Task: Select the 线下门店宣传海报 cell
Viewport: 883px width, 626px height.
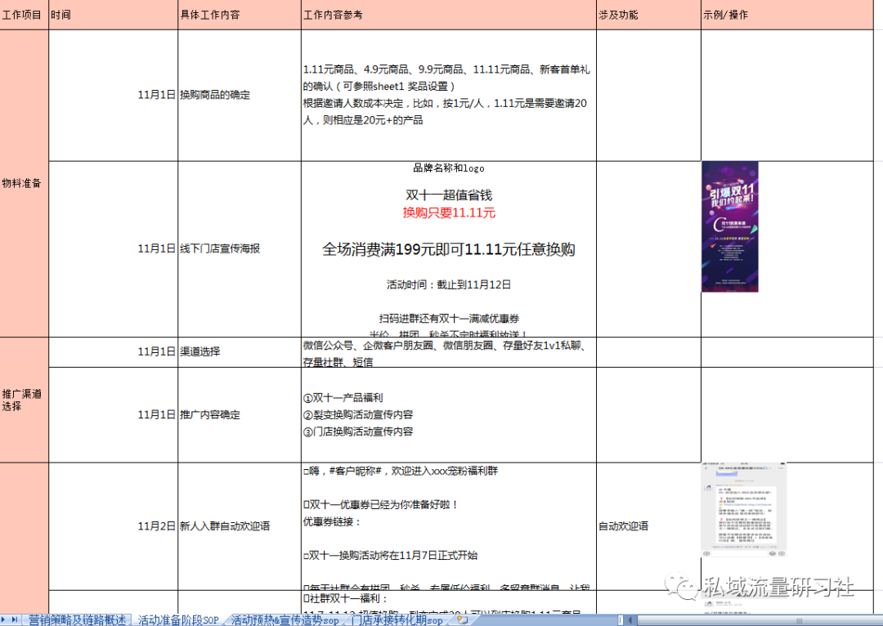Action: pos(240,248)
